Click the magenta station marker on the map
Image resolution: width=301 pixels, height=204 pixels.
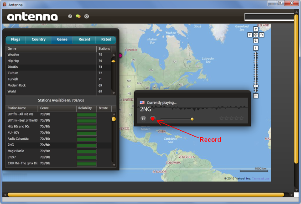click(x=120, y=56)
